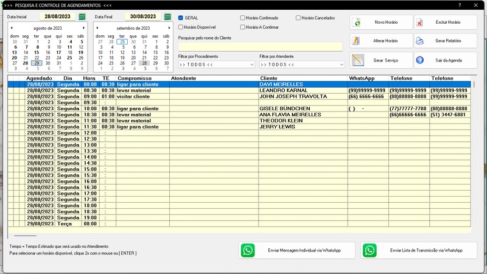Select the 19:00 Segunda time slot

pyautogui.click(x=239, y=217)
